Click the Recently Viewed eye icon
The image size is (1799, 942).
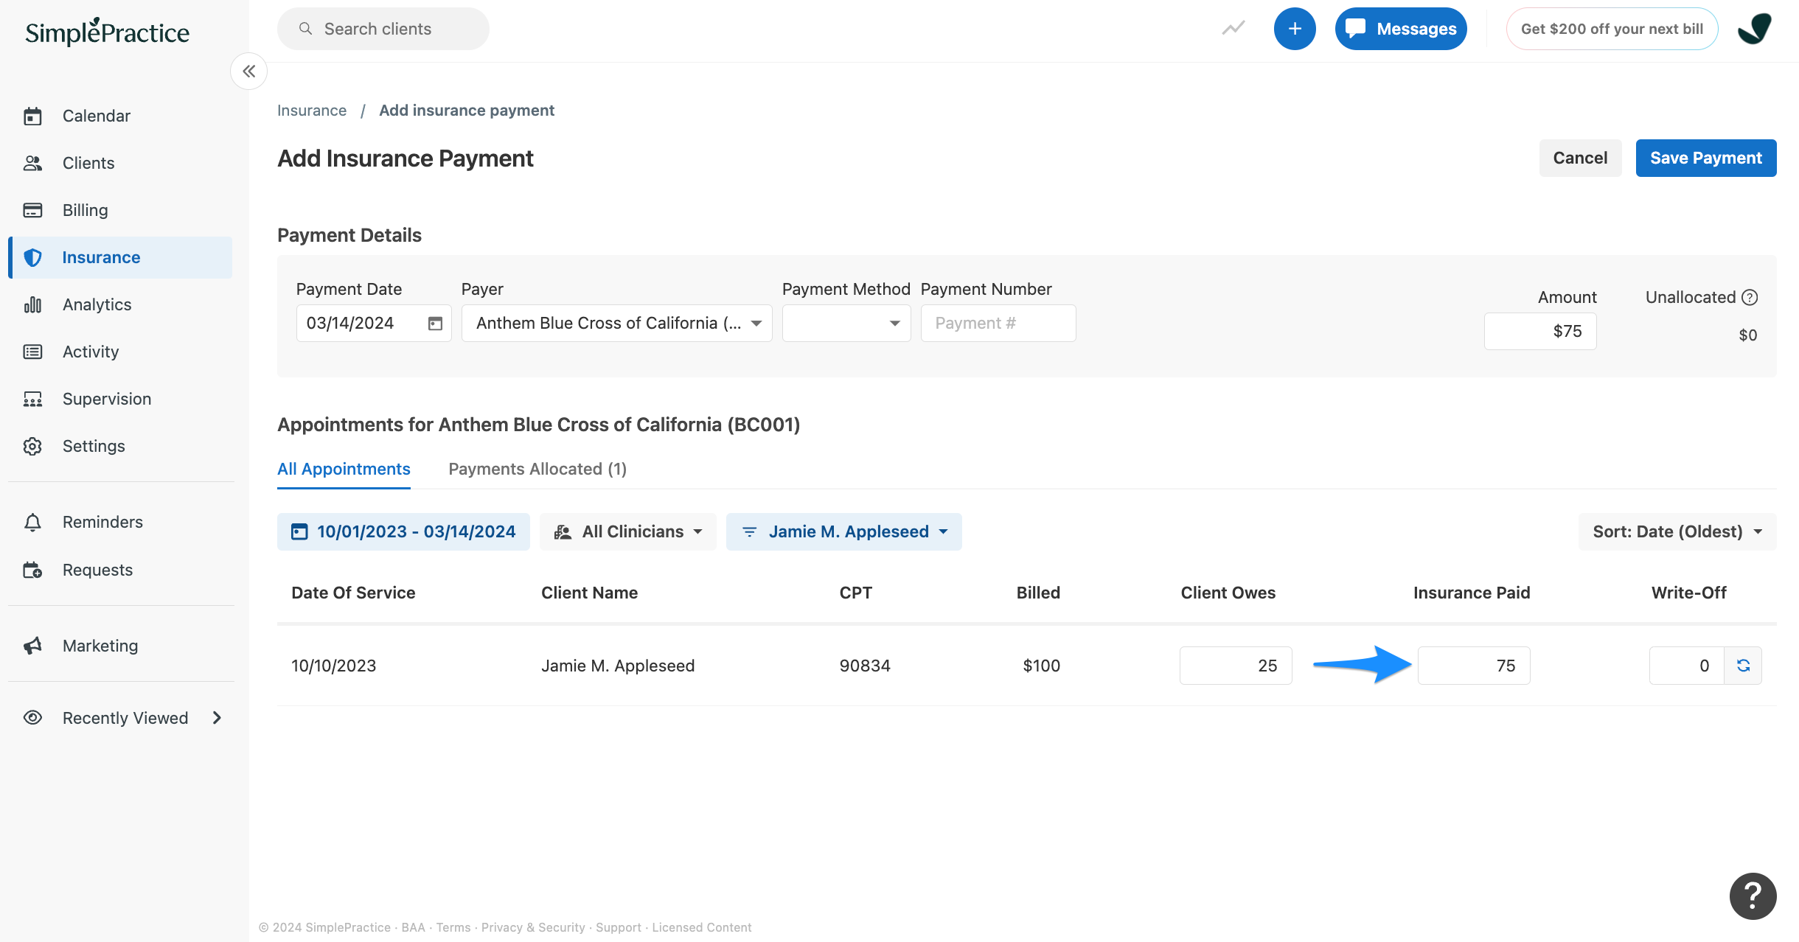click(32, 718)
